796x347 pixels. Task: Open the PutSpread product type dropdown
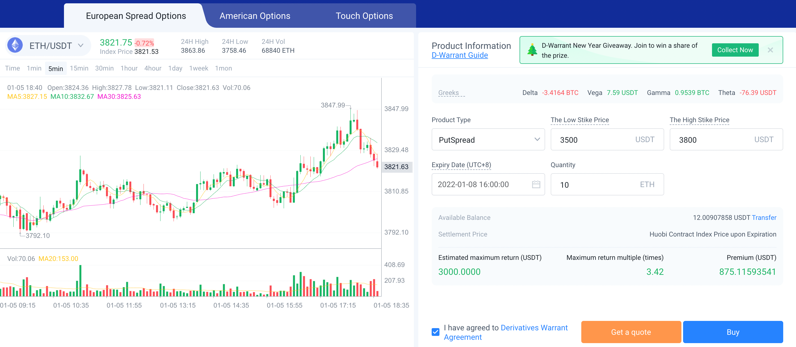click(x=488, y=140)
